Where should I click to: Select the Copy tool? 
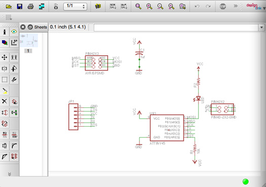pos(14,57)
